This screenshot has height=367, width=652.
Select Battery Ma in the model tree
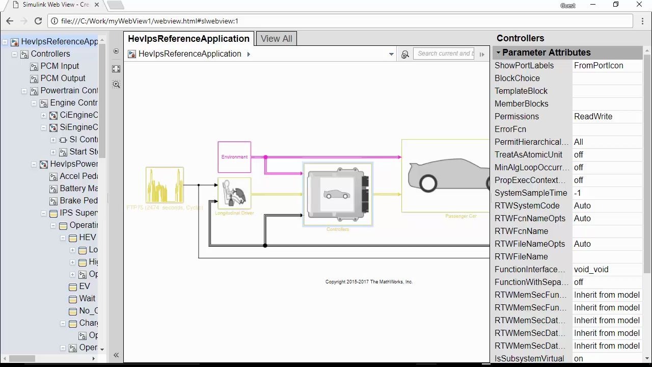coord(78,189)
